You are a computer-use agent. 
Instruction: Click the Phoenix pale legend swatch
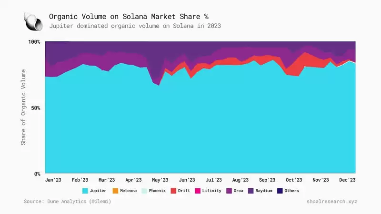[x=144, y=191]
